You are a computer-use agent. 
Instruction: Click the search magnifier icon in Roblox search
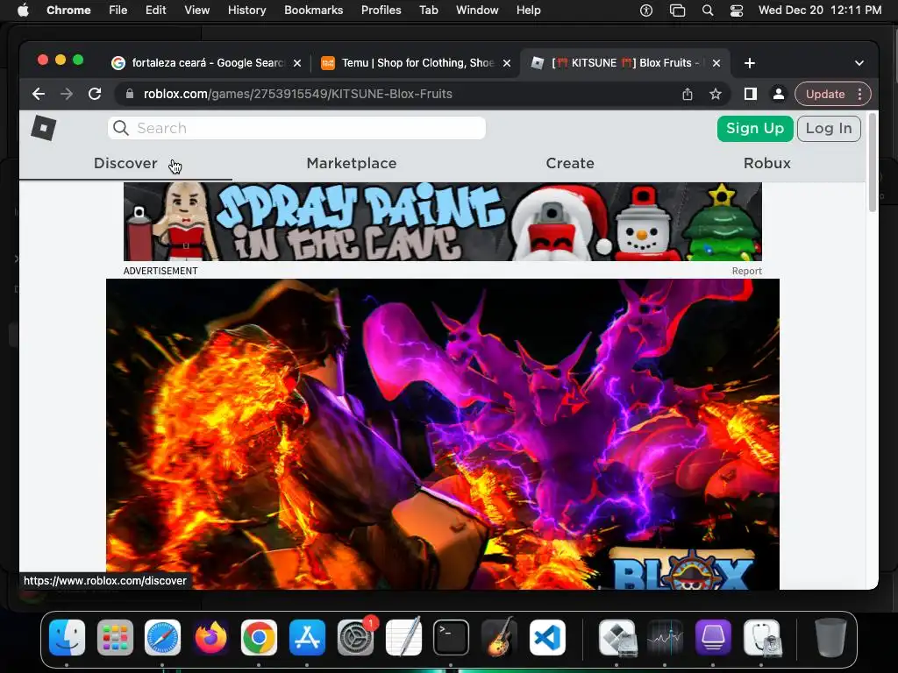(x=121, y=128)
